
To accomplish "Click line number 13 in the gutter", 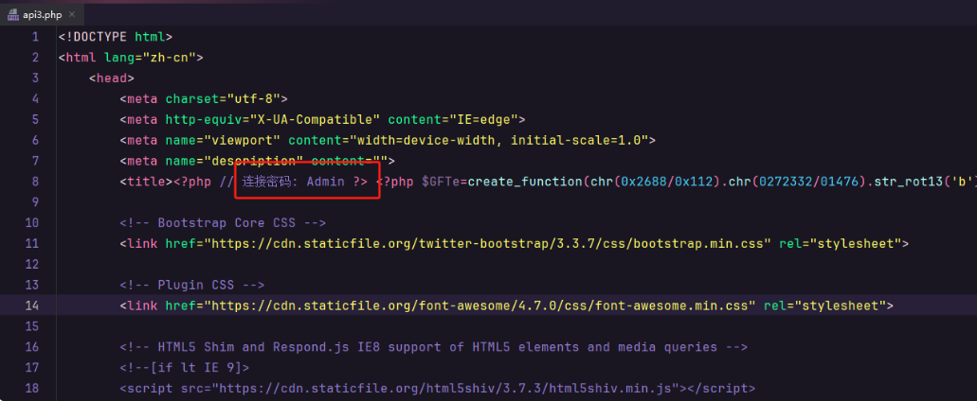I will click(x=32, y=285).
